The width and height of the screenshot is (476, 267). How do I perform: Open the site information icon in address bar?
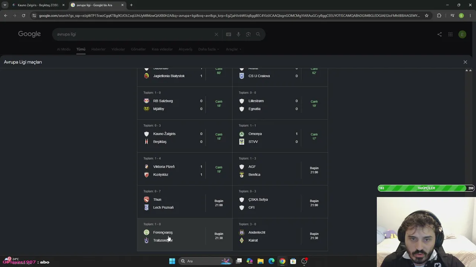click(34, 16)
